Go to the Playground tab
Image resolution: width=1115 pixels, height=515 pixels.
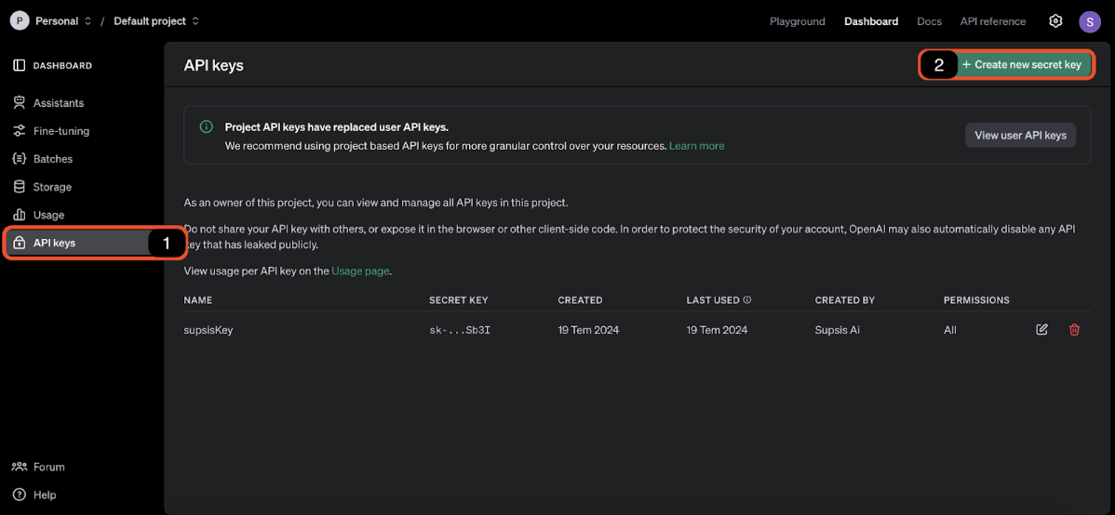[x=797, y=21]
